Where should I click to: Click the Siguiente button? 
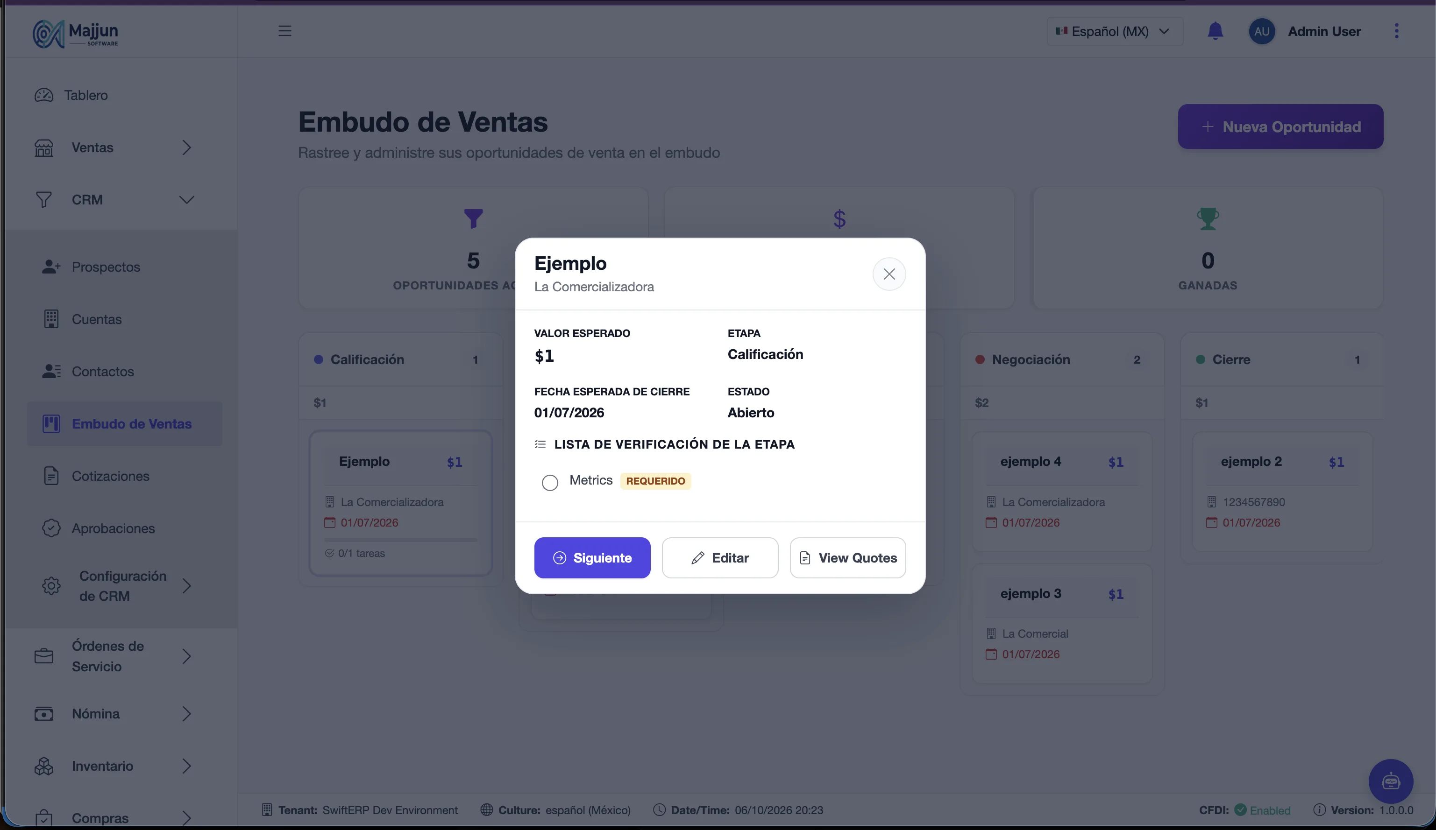[592, 558]
